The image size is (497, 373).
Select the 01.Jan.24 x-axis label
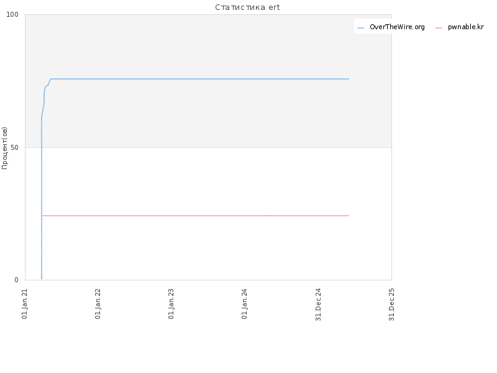click(x=244, y=304)
